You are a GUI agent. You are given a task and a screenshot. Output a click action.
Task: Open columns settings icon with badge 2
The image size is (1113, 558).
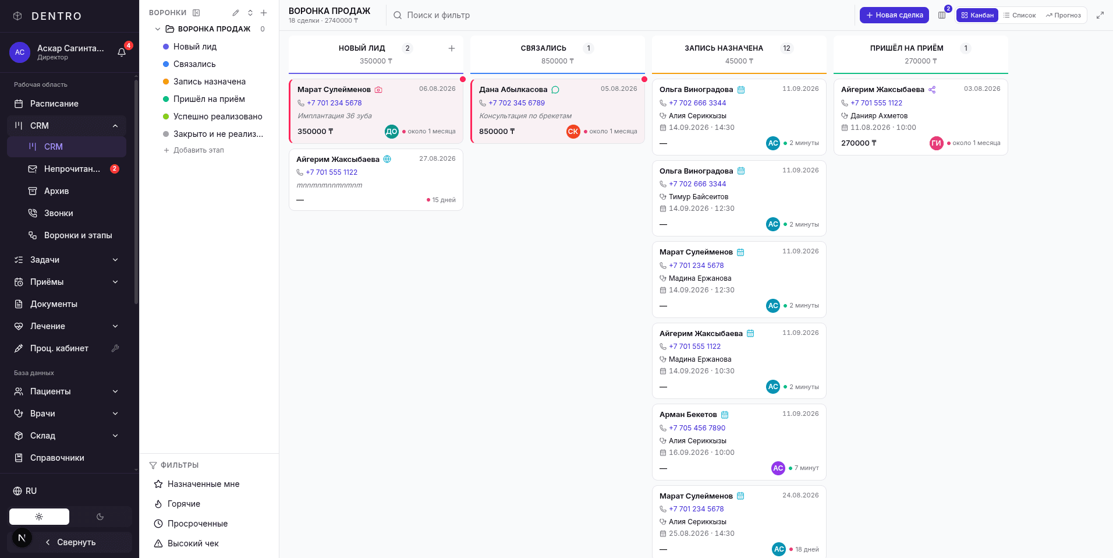(942, 15)
